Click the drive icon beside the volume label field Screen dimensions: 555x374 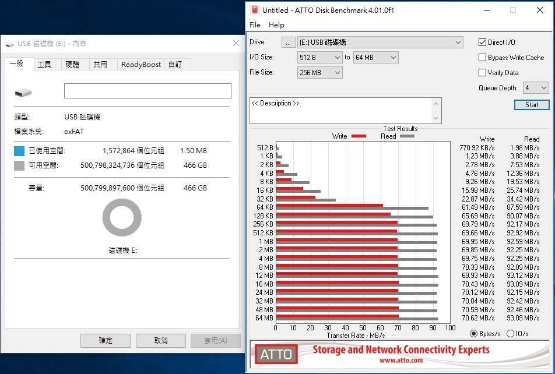click(23, 93)
